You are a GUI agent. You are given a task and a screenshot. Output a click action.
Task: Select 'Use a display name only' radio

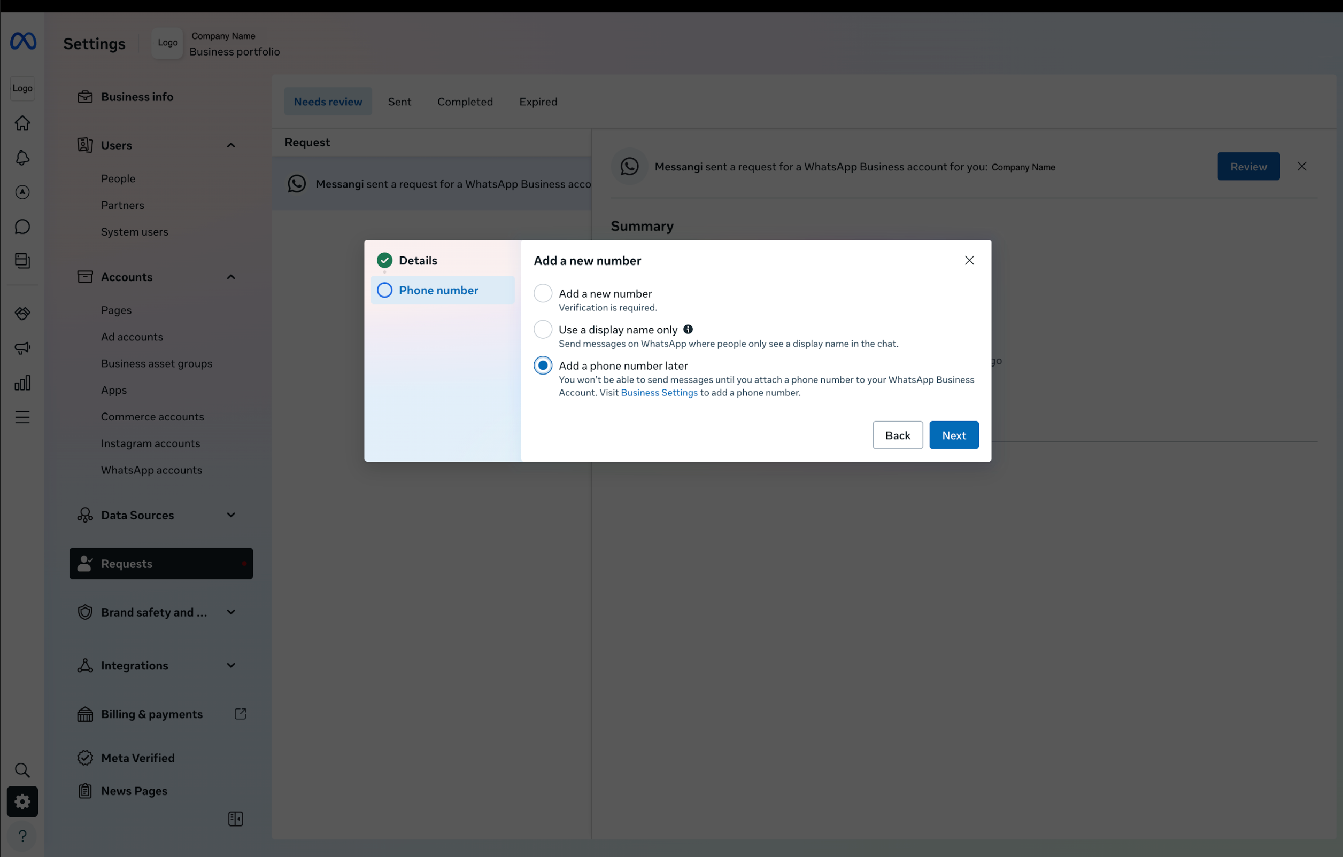(543, 329)
